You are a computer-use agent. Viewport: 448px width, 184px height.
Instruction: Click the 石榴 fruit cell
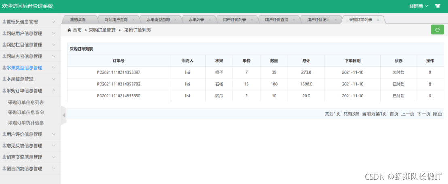click(x=219, y=84)
